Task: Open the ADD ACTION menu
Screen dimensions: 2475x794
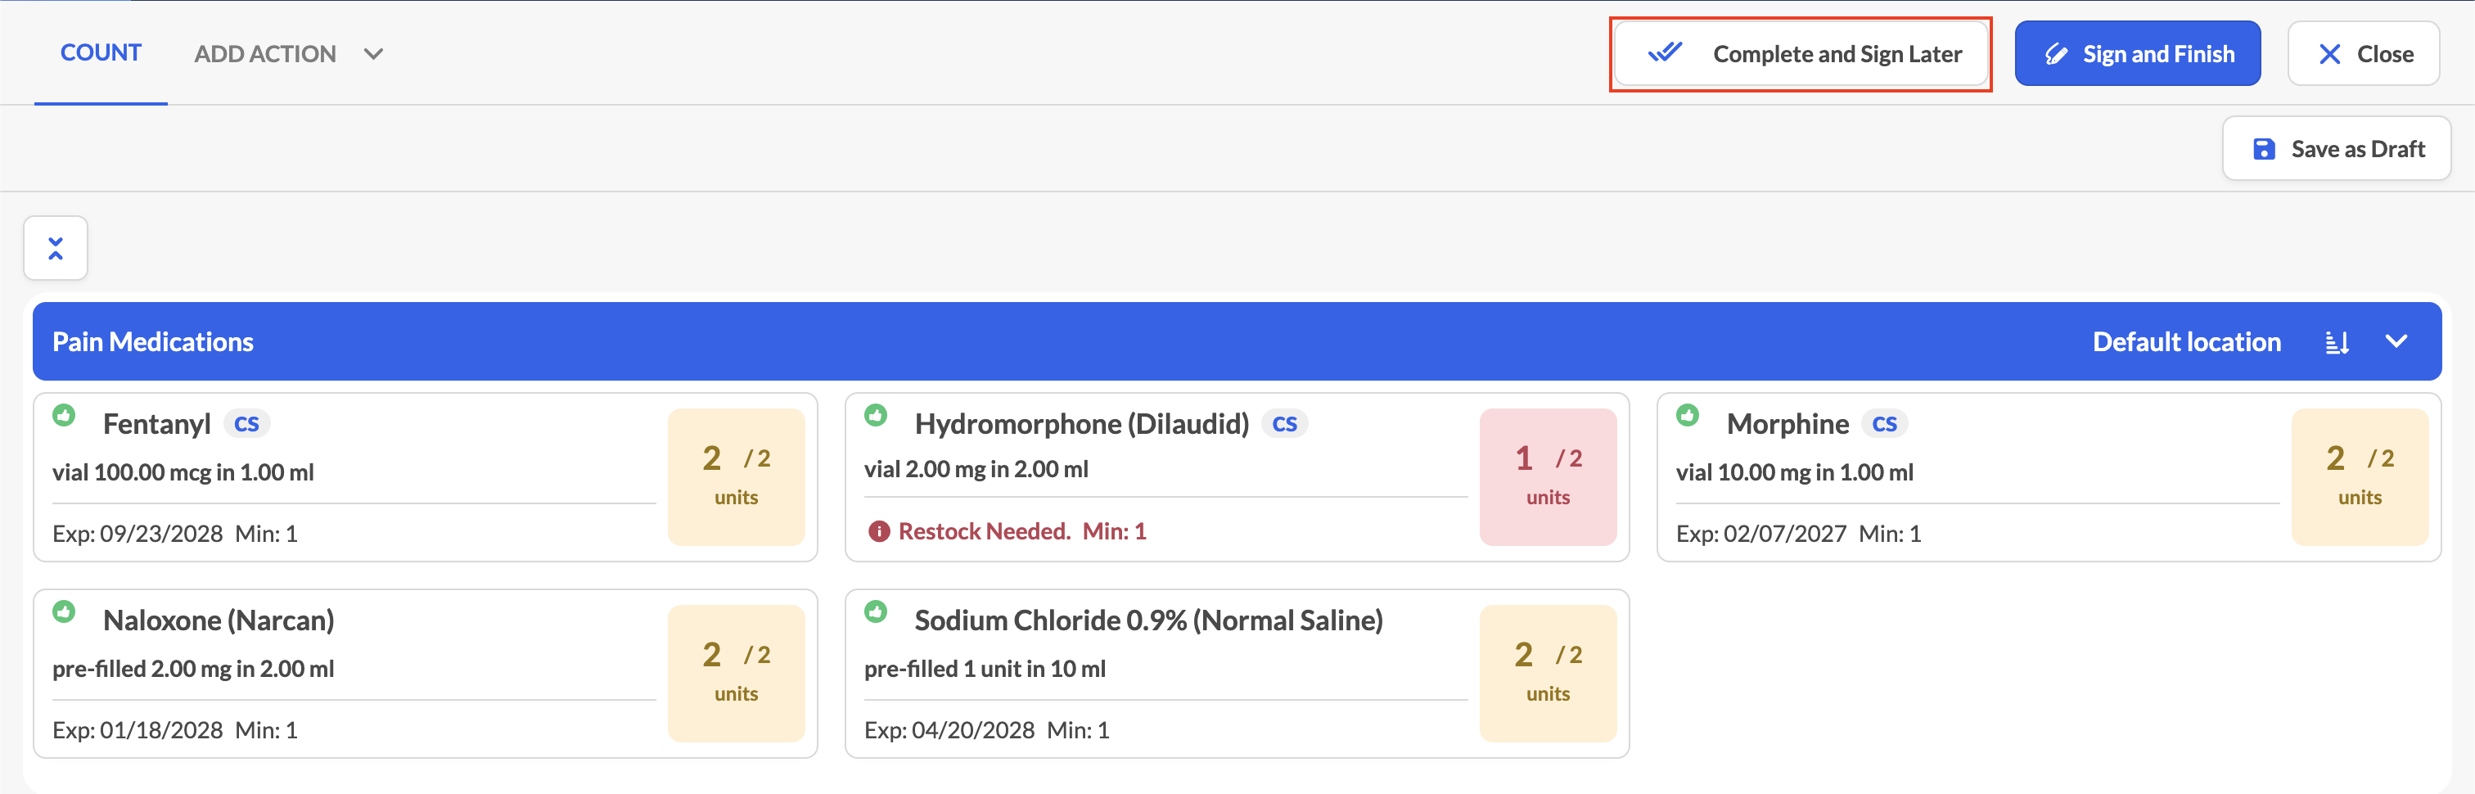Action: 265,54
